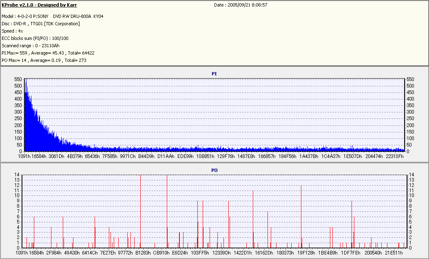This screenshot has width=429, height=259.
Task: Click the Date 2005/09/21 text
Action: pos(241,5)
